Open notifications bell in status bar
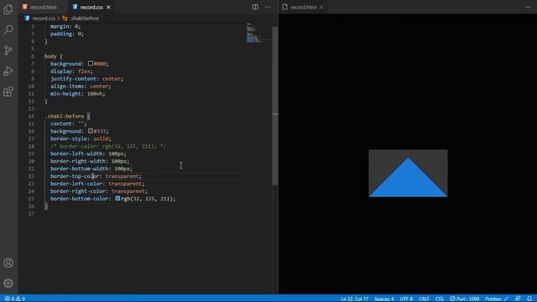Viewport: 537px width, 302px height. [529, 299]
